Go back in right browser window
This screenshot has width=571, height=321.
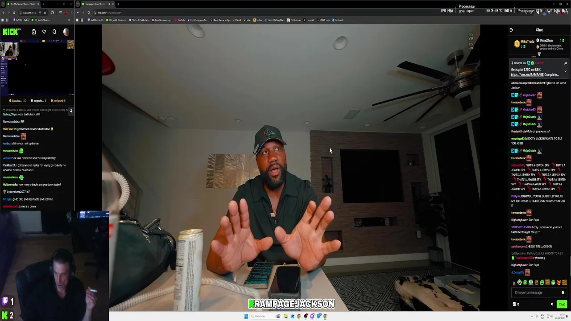tap(78, 12)
